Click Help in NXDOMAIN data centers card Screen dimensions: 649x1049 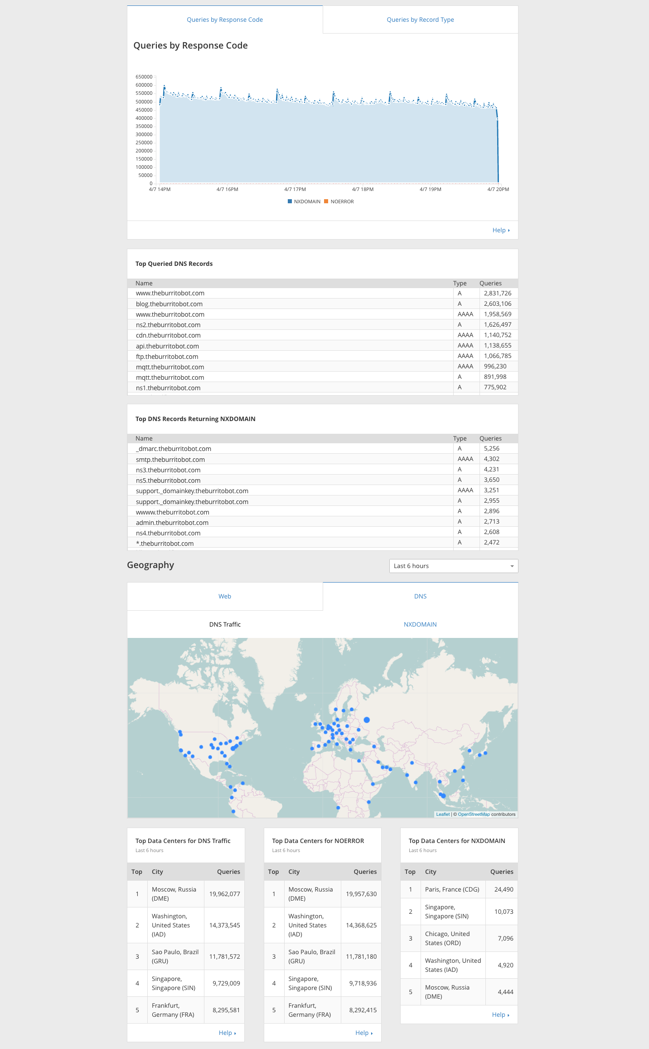[500, 1015]
